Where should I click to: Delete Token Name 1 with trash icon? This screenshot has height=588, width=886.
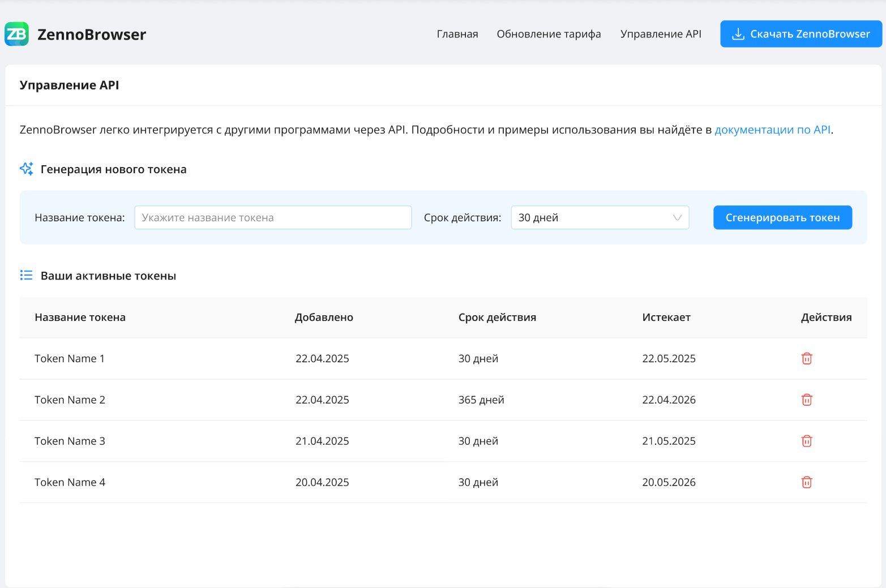[807, 358]
